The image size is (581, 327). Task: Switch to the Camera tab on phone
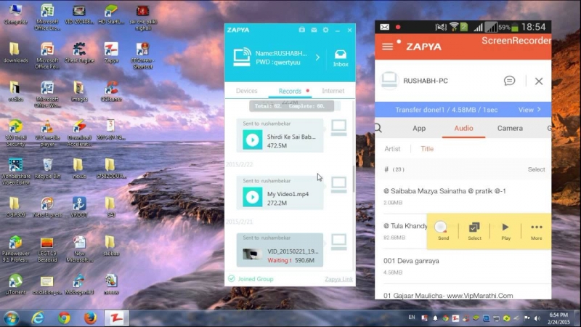[510, 129]
